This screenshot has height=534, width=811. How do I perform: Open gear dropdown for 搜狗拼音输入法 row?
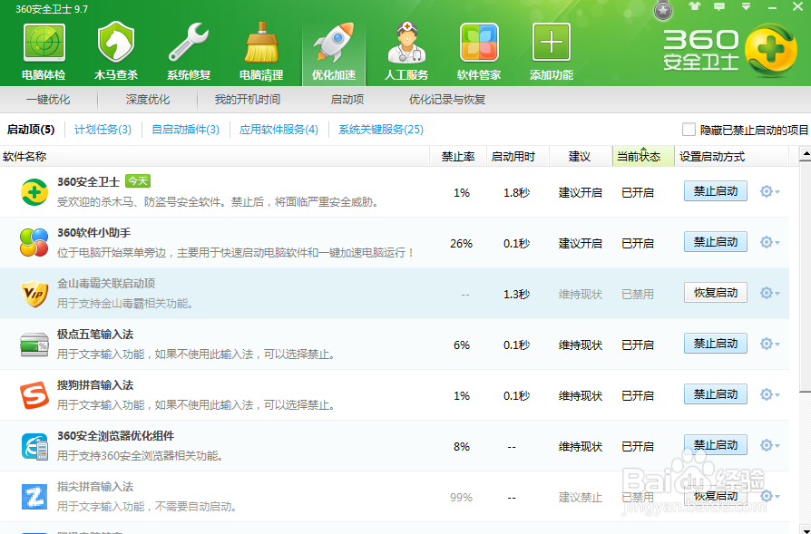(769, 394)
